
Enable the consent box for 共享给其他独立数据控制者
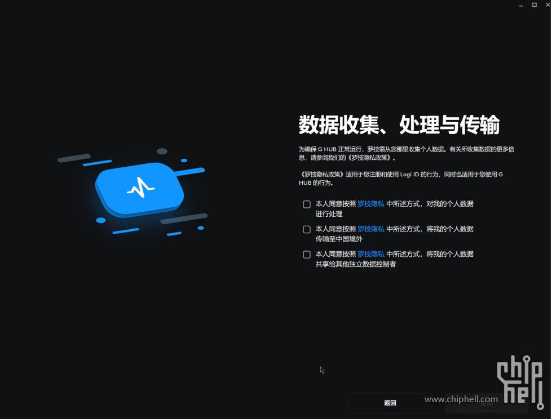coord(307,255)
